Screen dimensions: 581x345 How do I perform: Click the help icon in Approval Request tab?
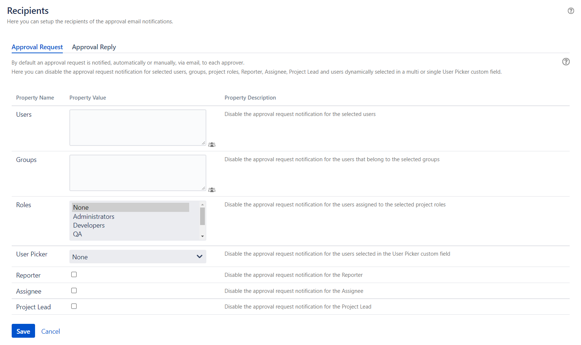pyautogui.click(x=566, y=62)
